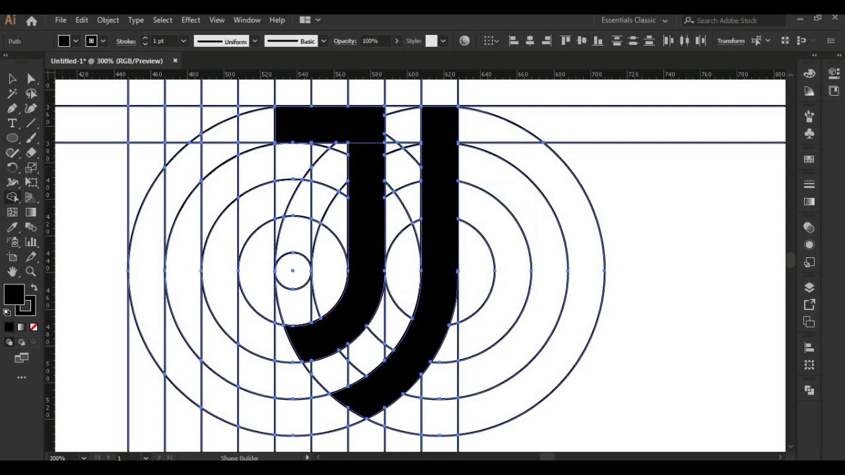Set paint mode to solid Color
Viewport: 845px width, 475px height.
(x=9, y=327)
